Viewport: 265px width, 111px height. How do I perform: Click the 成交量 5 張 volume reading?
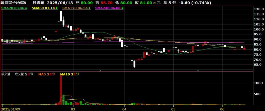click(24, 74)
